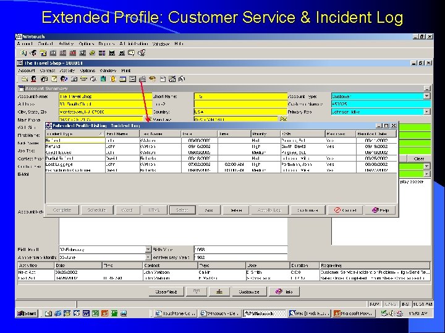Click the Help button in Incident Log dialog
445x333 pixels.
pyautogui.click(x=380, y=210)
